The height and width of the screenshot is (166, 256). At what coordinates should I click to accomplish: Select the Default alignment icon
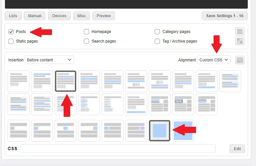click(x=19, y=130)
